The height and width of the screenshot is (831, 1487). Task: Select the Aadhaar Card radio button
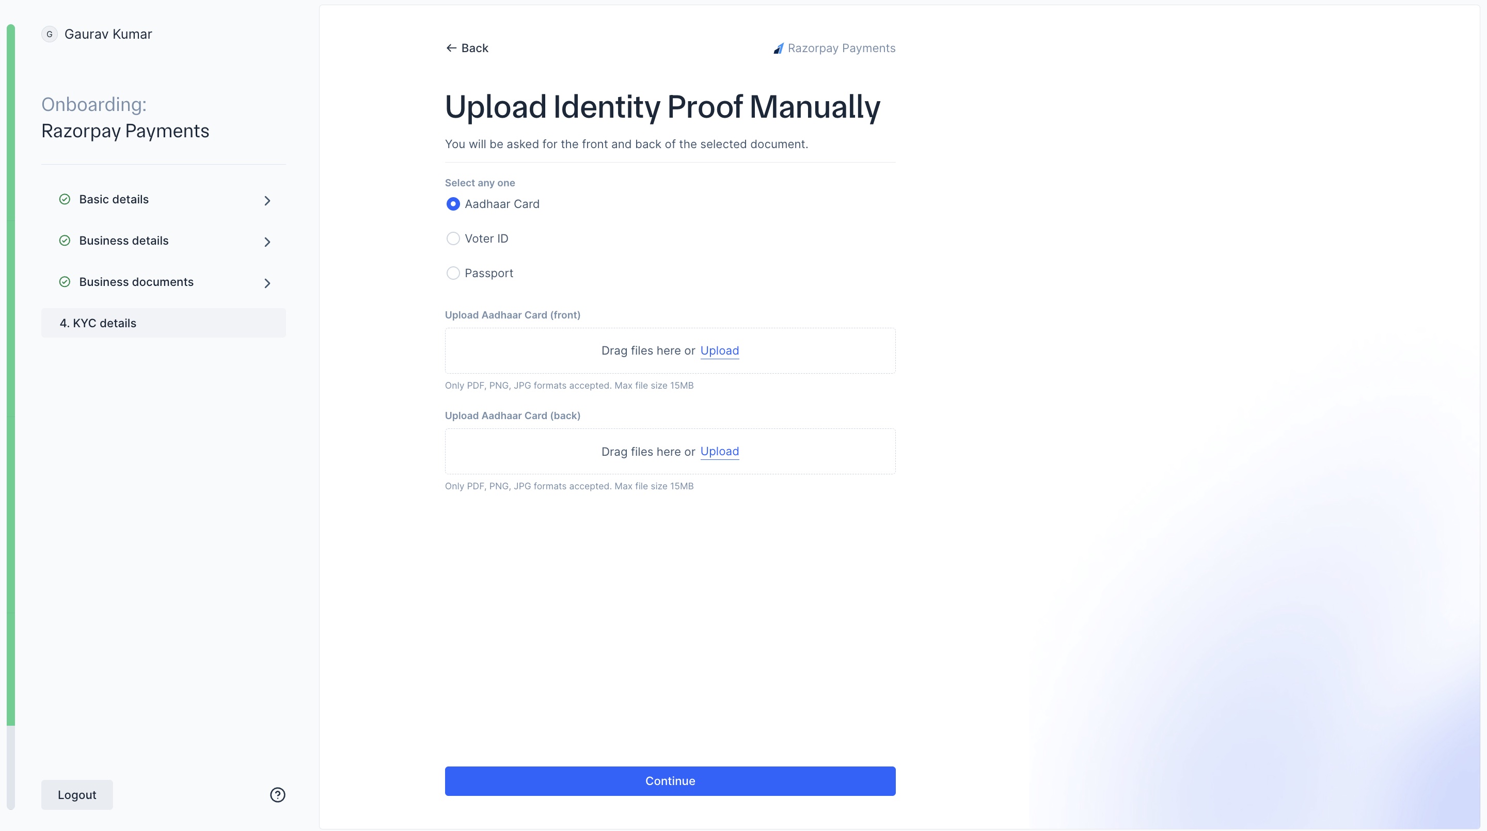tap(453, 204)
